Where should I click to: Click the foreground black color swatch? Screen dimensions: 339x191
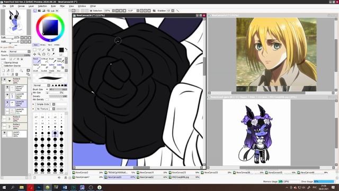(61, 50)
